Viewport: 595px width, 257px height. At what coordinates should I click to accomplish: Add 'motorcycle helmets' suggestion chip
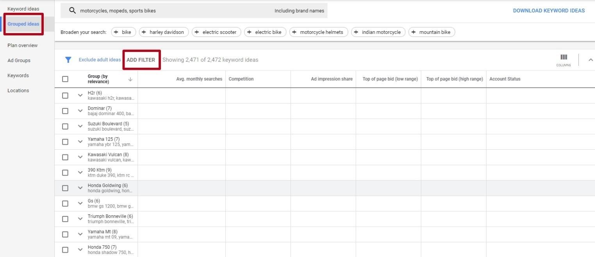[319, 32]
